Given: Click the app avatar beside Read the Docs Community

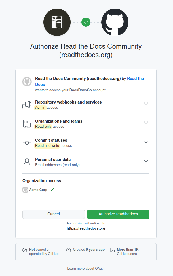Looking at the screenshot, I should point(27,82).
